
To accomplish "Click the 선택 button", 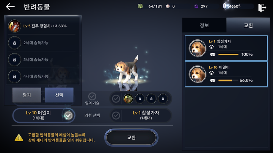I will [x=59, y=95].
